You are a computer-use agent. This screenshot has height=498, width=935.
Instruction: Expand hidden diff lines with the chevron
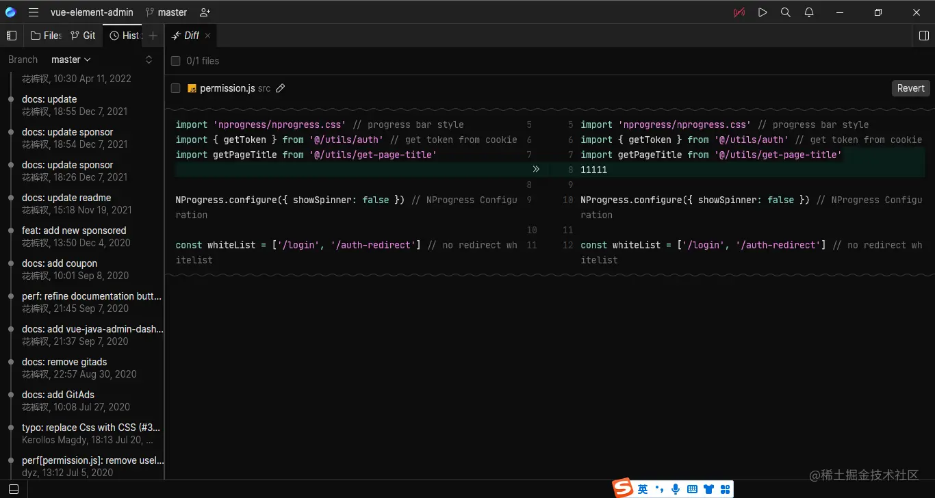click(x=537, y=169)
